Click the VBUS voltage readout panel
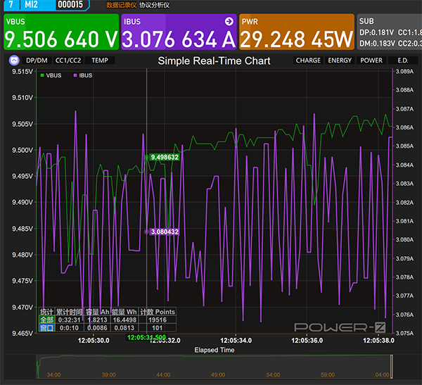Image resolution: width=422 pixels, height=385 pixels. tap(60, 33)
